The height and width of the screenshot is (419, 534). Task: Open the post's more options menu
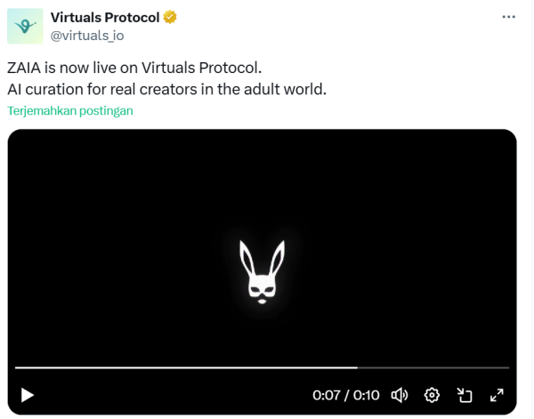click(508, 17)
